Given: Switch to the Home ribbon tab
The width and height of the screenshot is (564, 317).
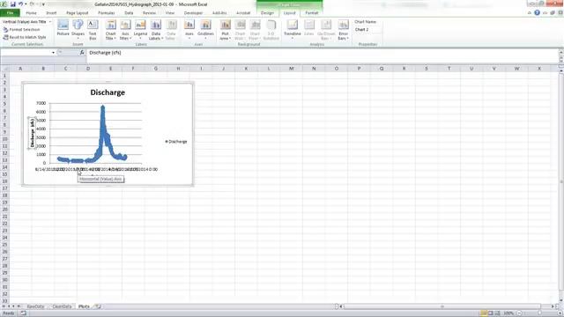Looking at the screenshot, I should pos(32,13).
